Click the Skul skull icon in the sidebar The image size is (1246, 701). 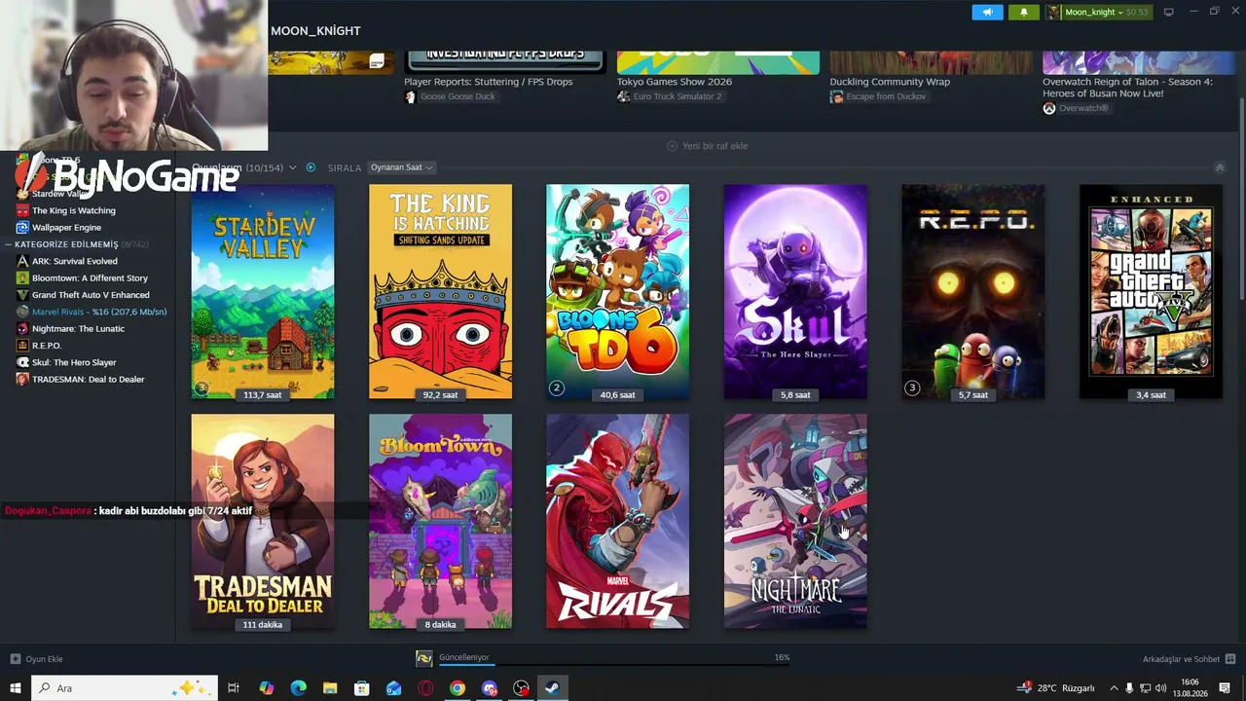click(22, 362)
